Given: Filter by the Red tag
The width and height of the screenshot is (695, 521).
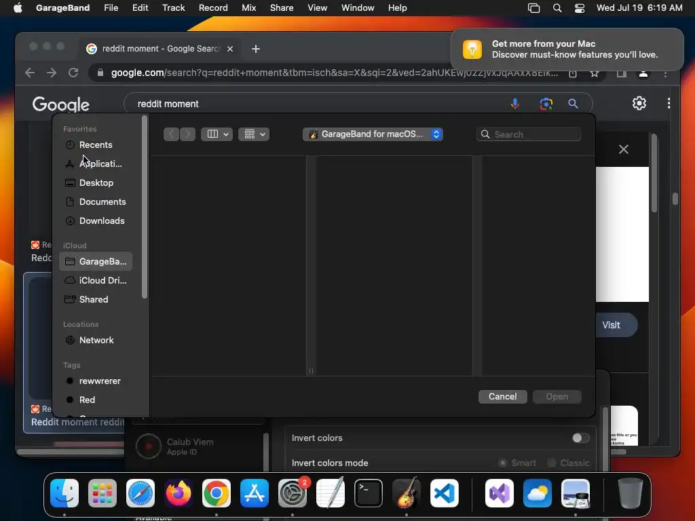Looking at the screenshot, I should pyautogui.click(x=95, y=400).
